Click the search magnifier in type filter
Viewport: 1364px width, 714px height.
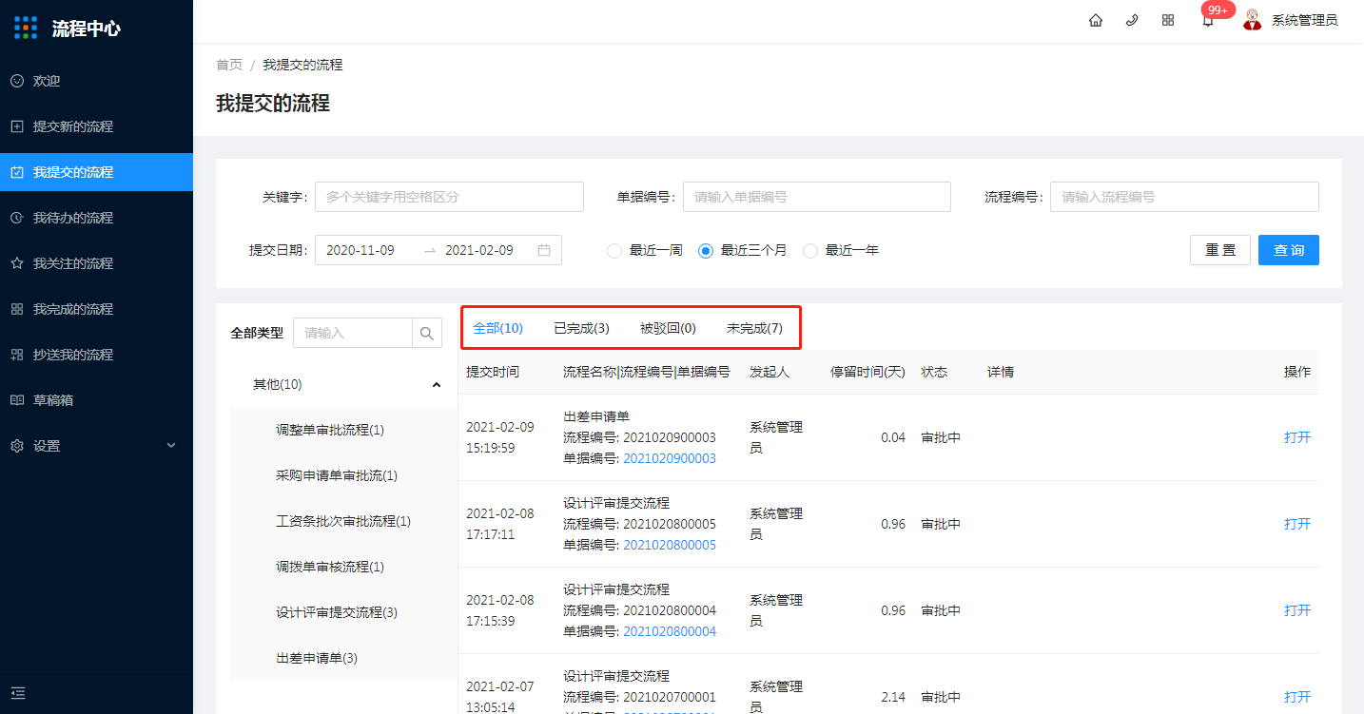pos(427,333)
